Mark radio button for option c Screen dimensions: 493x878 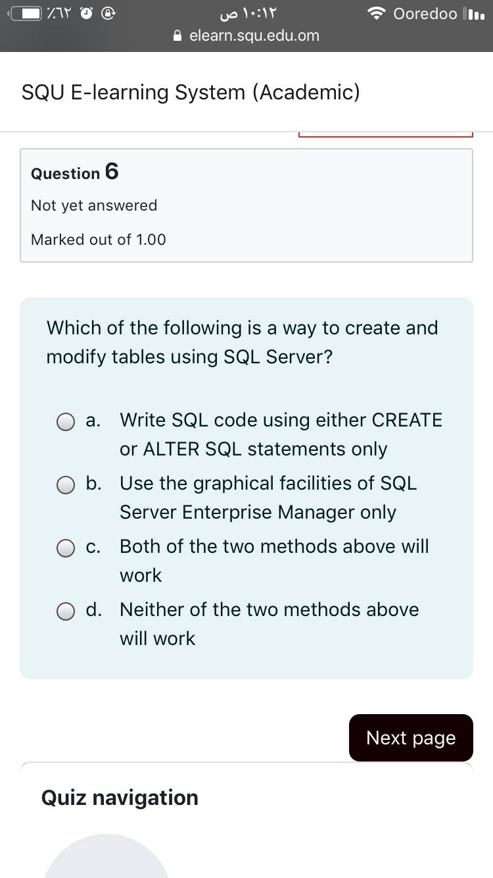tap(65, 548)
